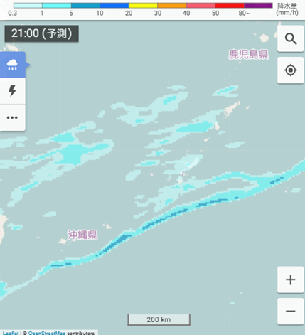Image resolution: width=305 pixels, height=335 pixels.
Task: Click the 鹿児島県 prefecture label
Action: point(248,55)
